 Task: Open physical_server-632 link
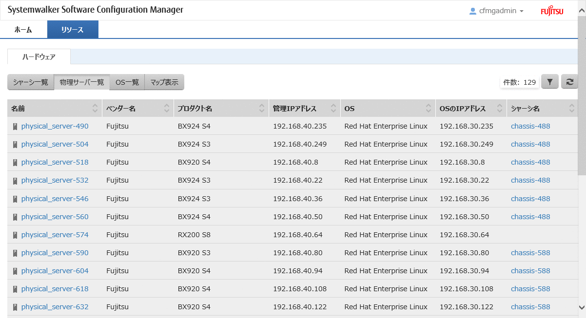(x=55, y=307)
